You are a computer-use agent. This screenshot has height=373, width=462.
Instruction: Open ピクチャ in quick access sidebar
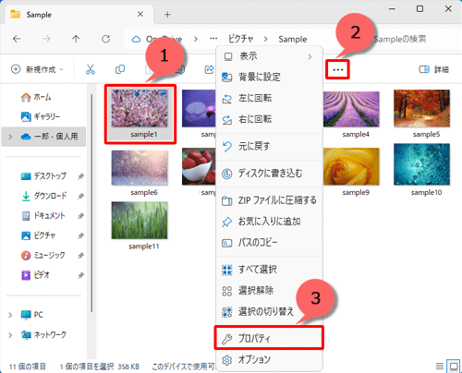pos(38,235)
